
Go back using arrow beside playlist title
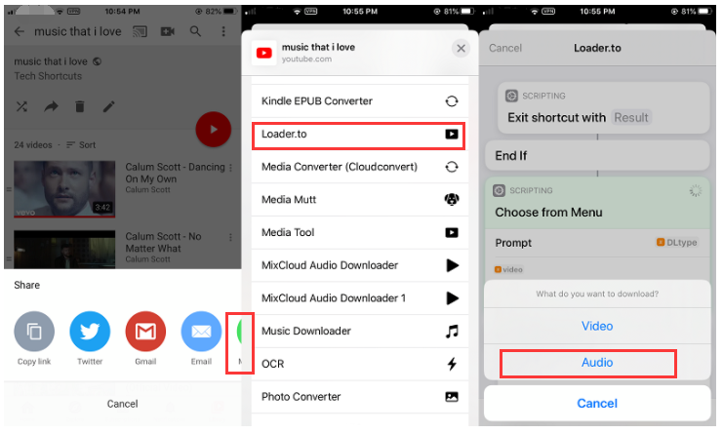point(20,32)
